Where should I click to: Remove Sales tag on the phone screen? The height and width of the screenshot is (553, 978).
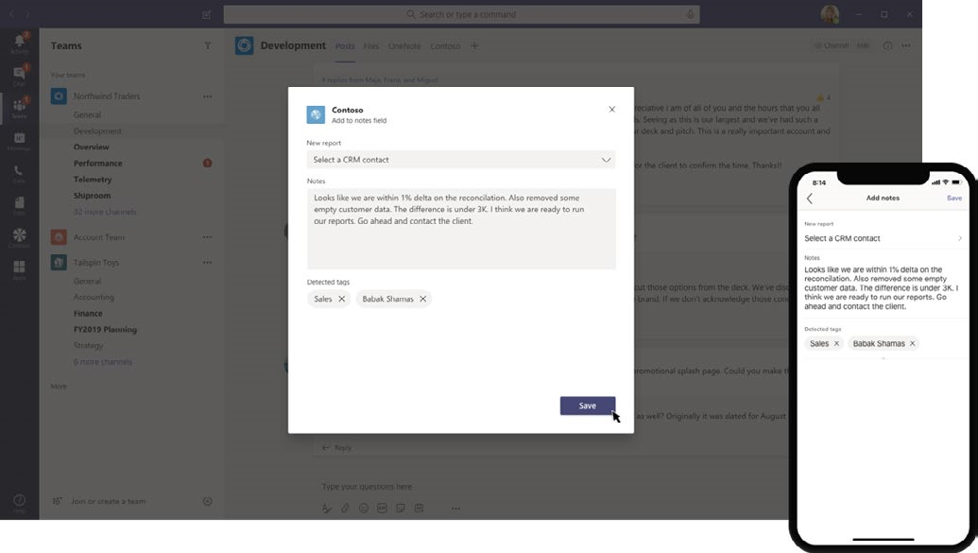pyautogui.click(x=836, y=343)
